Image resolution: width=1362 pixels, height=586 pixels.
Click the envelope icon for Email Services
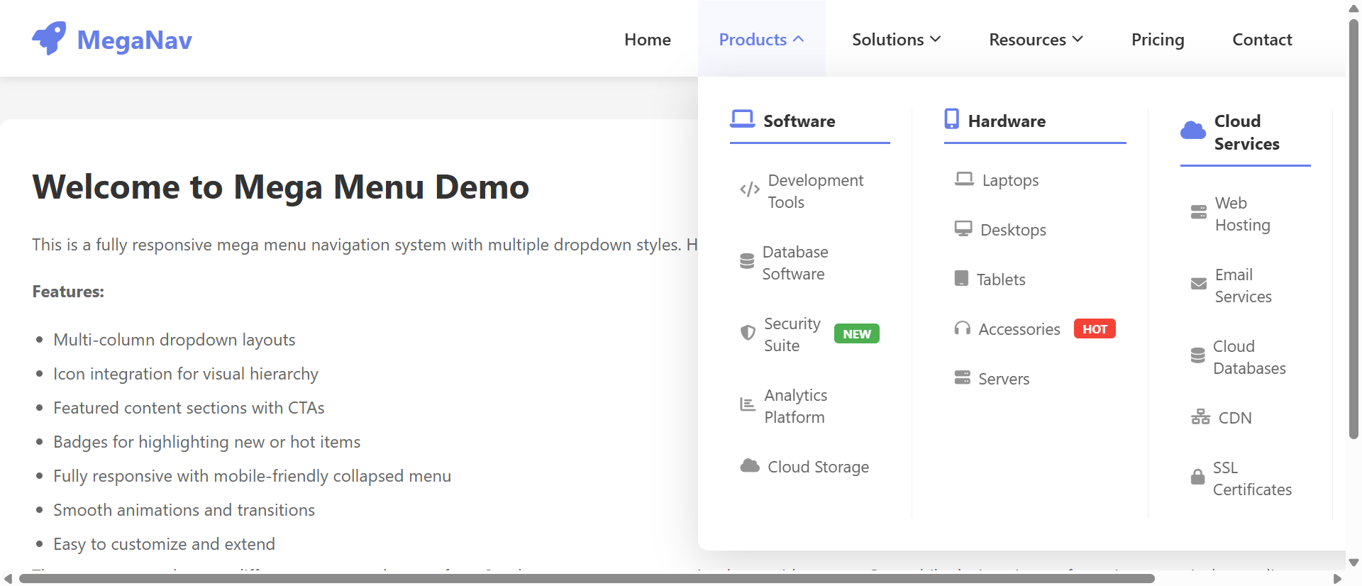[x=1198, y=284]
